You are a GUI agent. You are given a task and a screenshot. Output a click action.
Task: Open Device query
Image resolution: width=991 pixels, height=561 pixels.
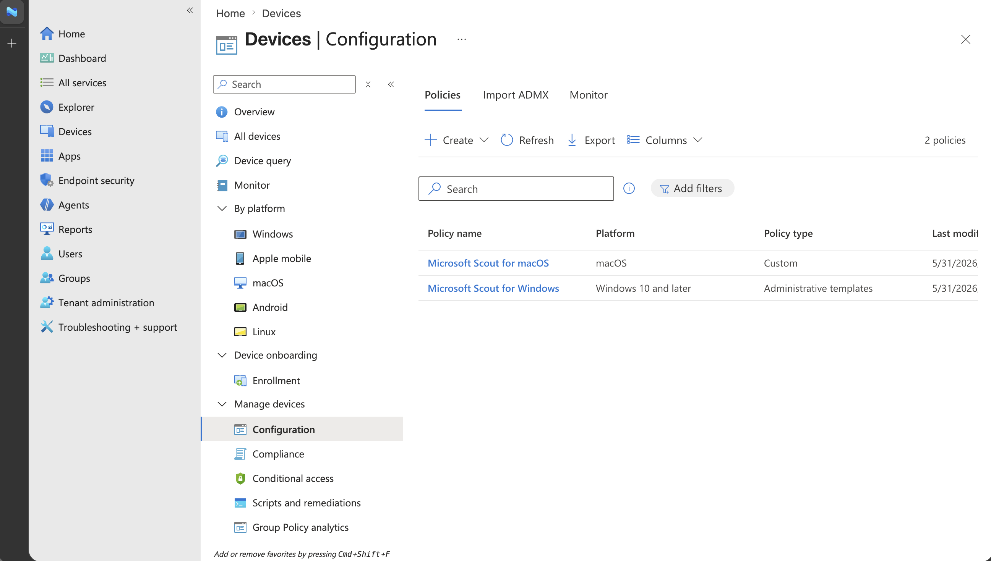[x=253, y=161]
